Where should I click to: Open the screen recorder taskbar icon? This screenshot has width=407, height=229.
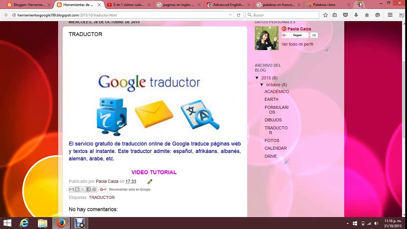79,223
